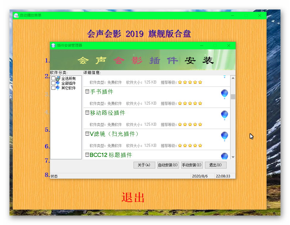Image resolution: width=290 pixels, height=225 pixels.
Task: Click the red 退出 link in autoplay menu
Action: tap(133, 197)
